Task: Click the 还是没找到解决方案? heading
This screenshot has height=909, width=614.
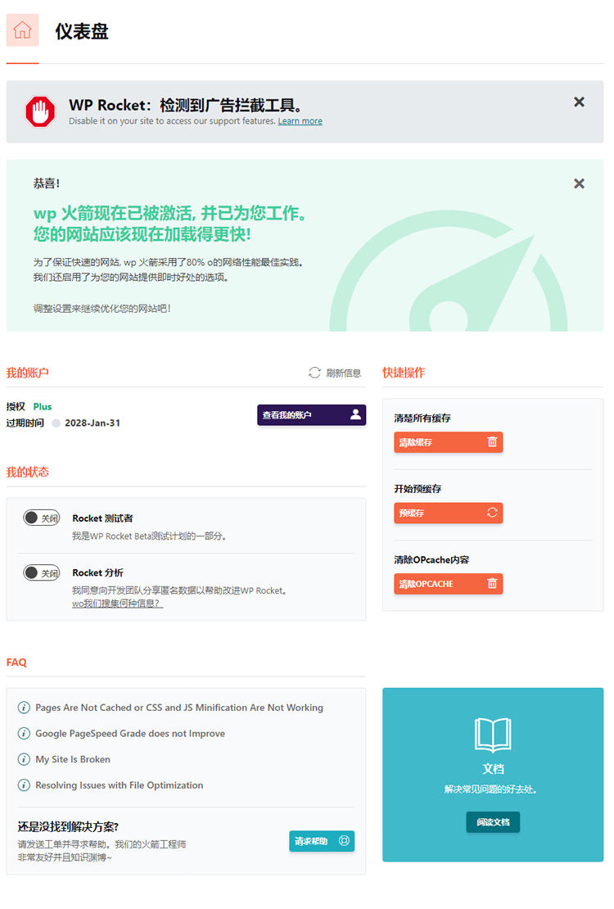Action: tap(68, 826)
